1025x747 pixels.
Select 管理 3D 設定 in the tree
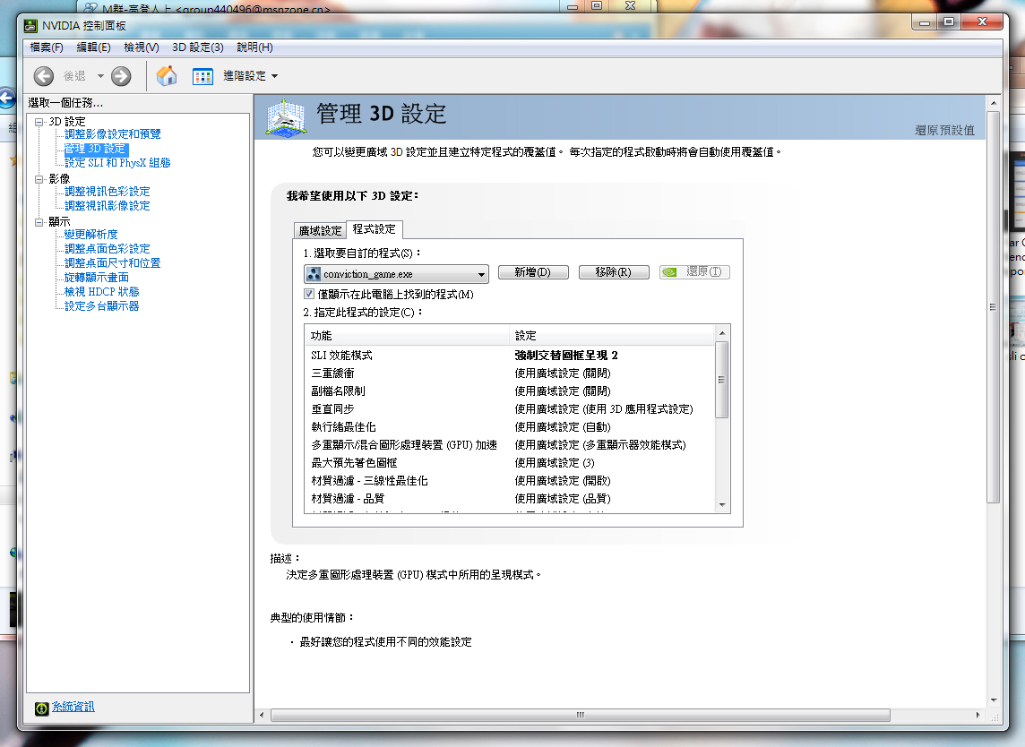(x=96, y=149)
